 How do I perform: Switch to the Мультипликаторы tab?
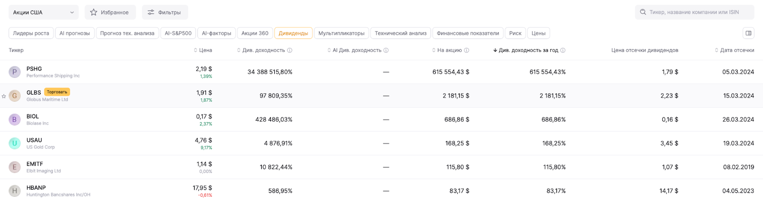341,33
